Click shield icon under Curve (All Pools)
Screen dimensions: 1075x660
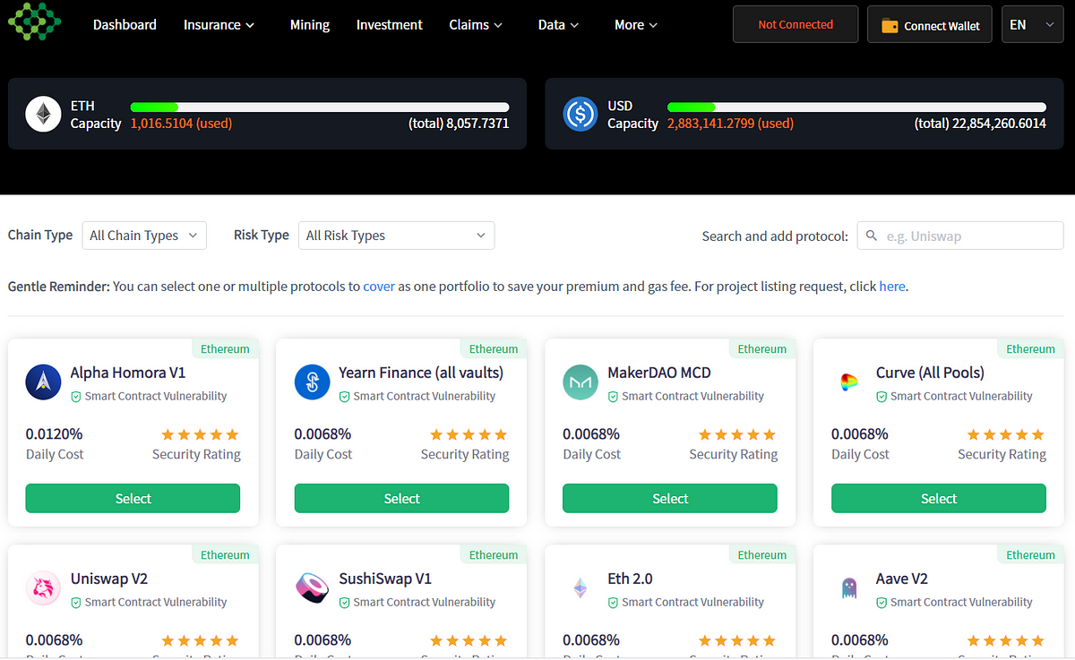pyautogui.click(x=882, y=397)
